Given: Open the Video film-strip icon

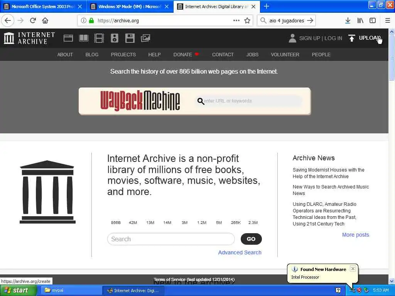Looking at the screenshot, I should point(99,38).
